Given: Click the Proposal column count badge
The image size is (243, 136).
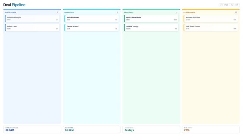Looking at the screenshot, I should point(177,12).
